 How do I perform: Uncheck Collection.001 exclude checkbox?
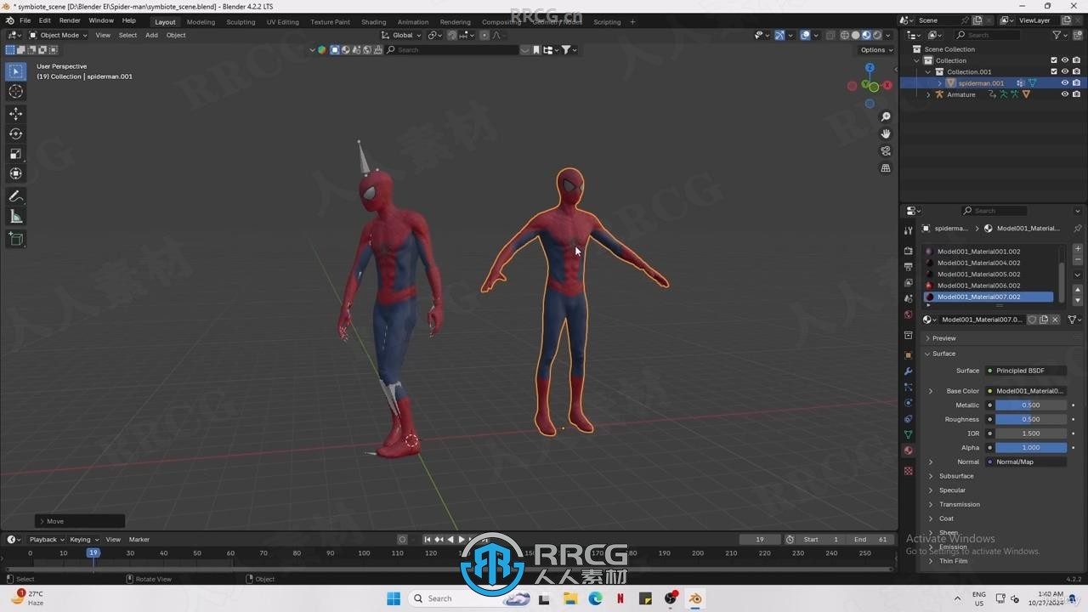(x=1054, y=71)
